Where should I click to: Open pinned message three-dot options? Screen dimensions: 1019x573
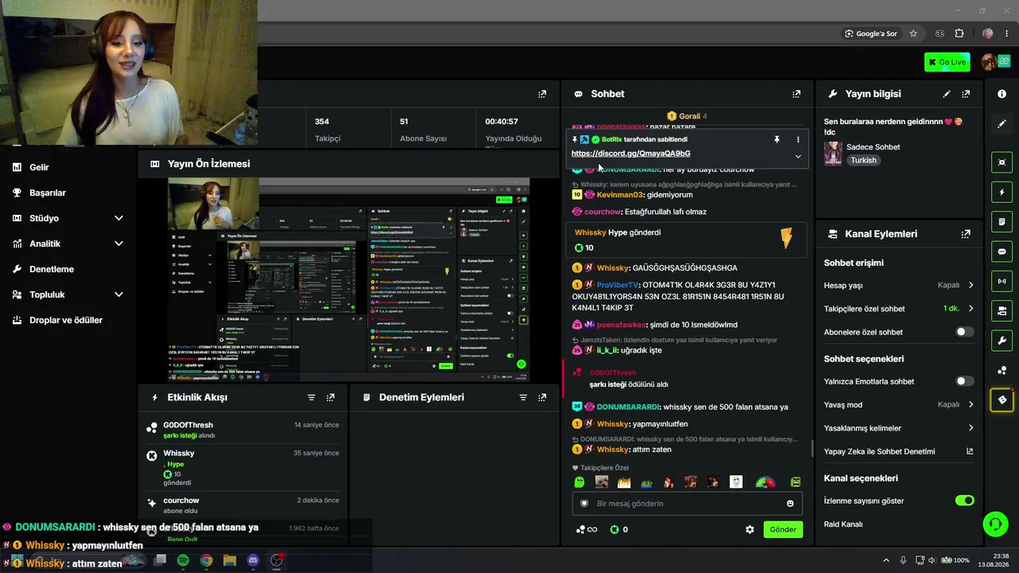(x=798, y=139)
